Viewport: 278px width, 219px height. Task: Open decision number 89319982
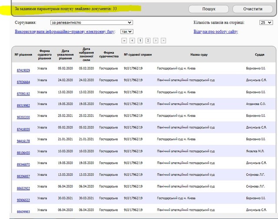pyautogui.click(x=23, y=106)
